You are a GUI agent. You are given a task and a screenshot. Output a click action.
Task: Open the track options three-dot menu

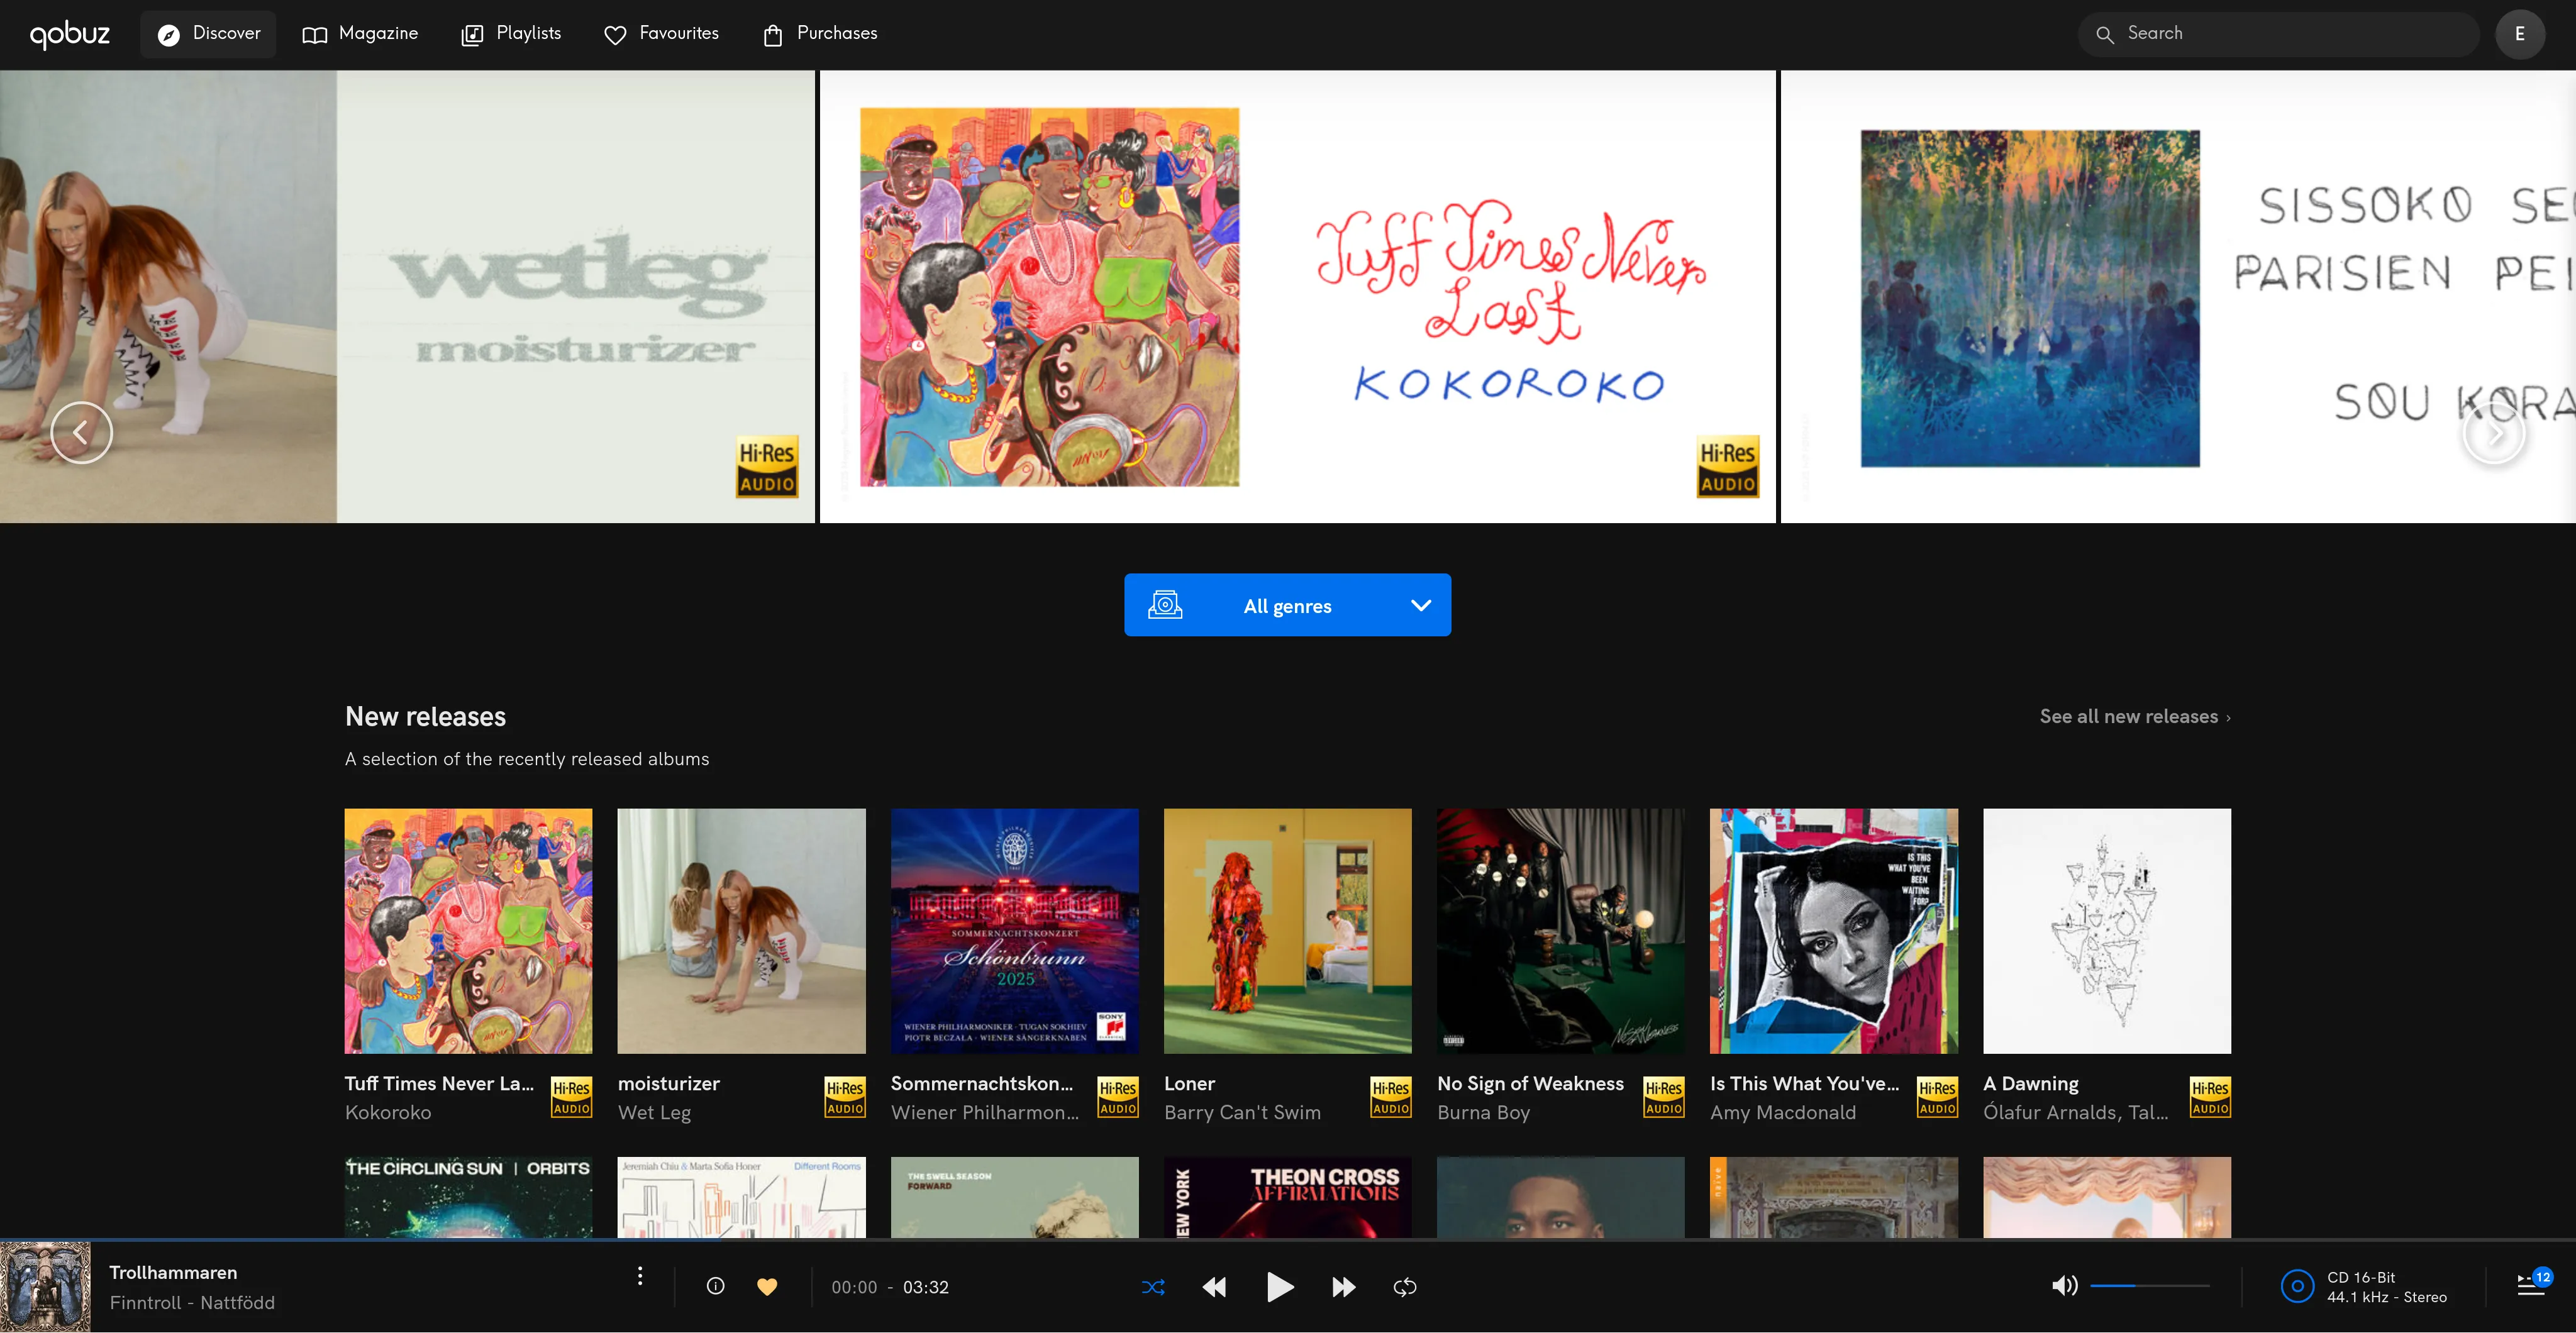coord(640,1276)
